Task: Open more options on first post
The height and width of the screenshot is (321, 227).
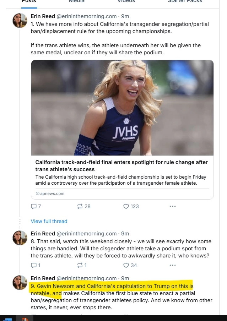Action: [x=172, y=206]
